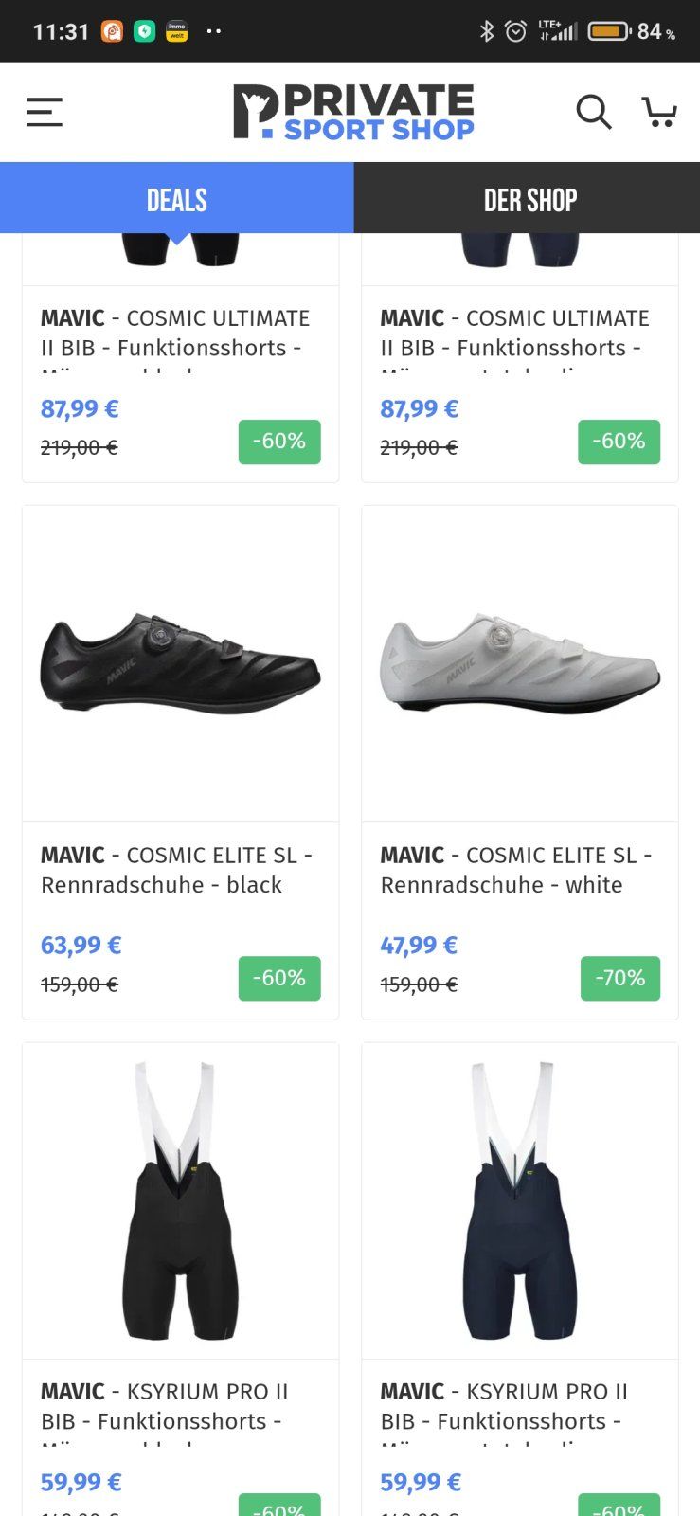Image resolution: width=700 pixels, height=1516 pixels.
Task: View black Ksyrium Pro II bib image
Action: click(x=180, y=1200)
